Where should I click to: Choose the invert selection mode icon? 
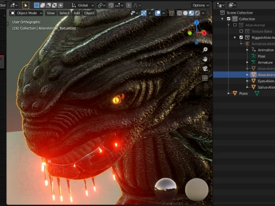(x=54, y=5)
